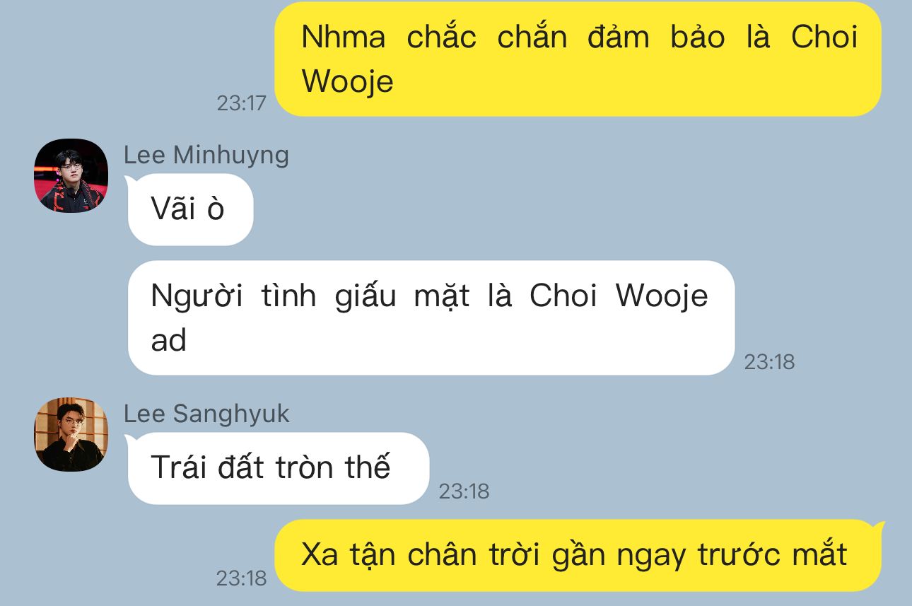Tap the sender name Lee Sanghyuk
912x606 pixels.
click(x=206, y=414)
